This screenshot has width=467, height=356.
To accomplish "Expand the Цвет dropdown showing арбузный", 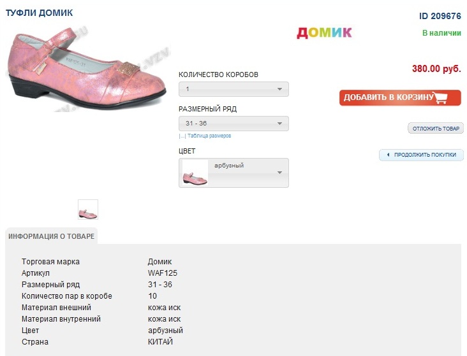I will click(233, 173).
